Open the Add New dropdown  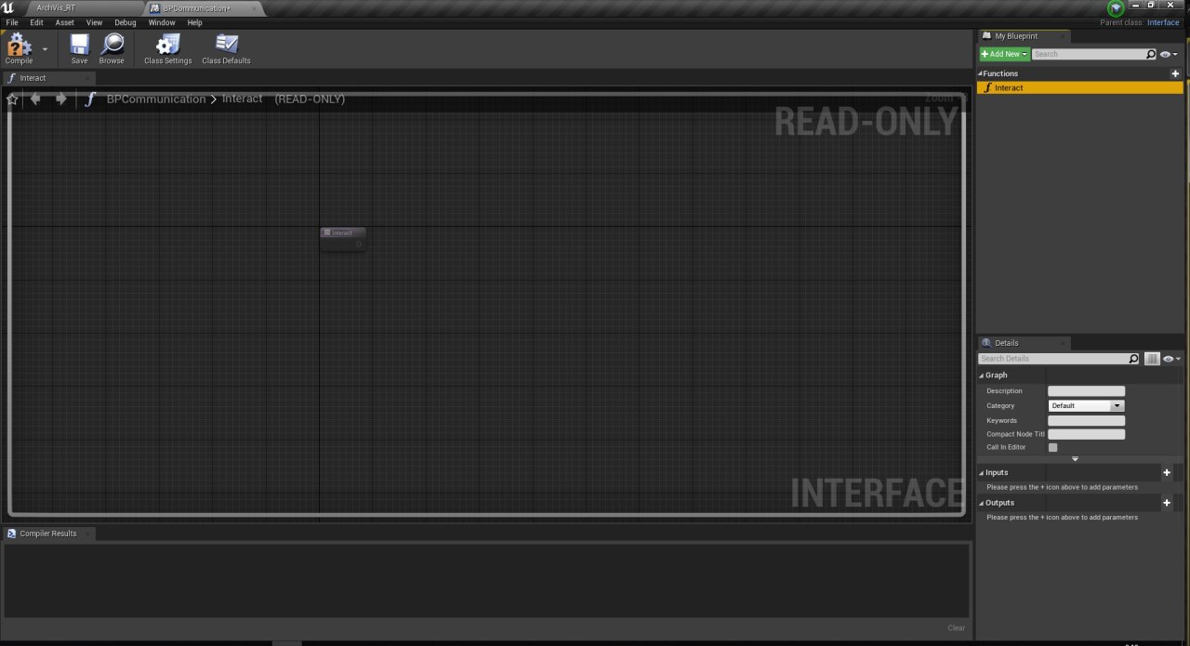1004,54
